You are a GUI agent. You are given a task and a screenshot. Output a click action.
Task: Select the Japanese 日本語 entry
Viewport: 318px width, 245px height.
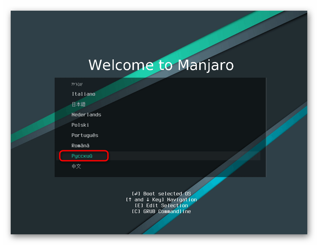79,104
